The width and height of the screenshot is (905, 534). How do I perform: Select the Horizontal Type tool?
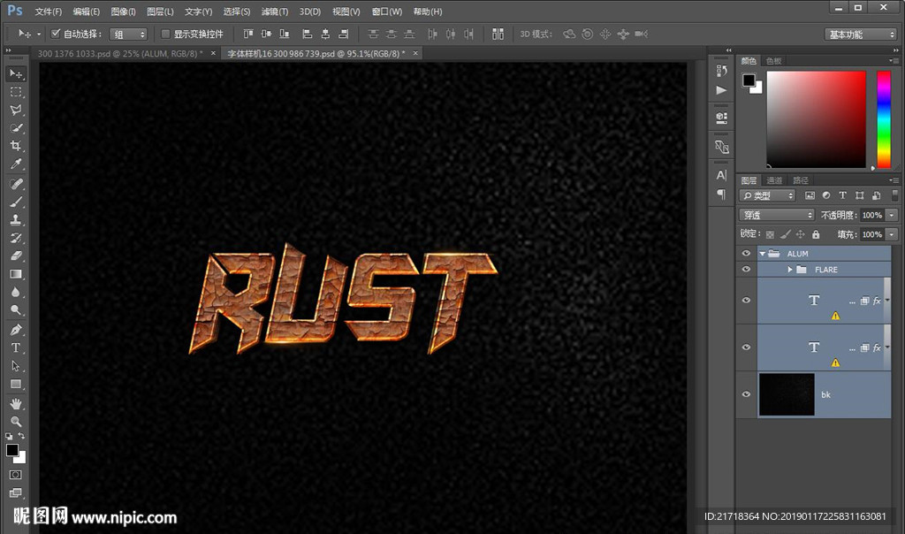(x=16, y=347)
